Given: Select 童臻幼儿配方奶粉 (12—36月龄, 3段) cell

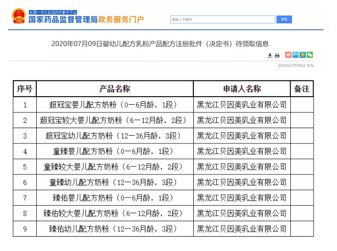Looking at the screenshot, I should click(x=115, y=182).
